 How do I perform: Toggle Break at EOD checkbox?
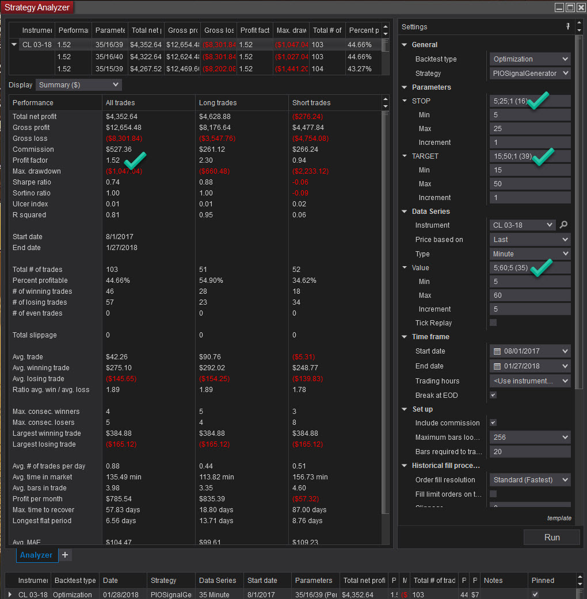493,395
